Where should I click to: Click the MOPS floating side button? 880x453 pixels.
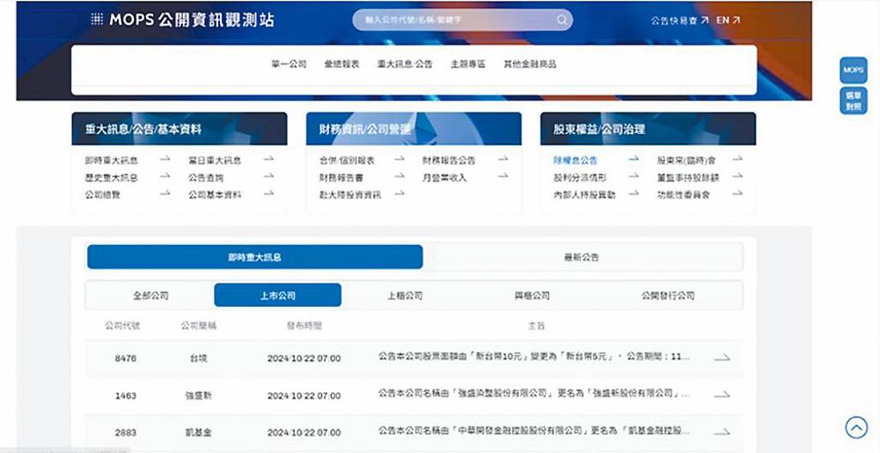pos(853,70)
